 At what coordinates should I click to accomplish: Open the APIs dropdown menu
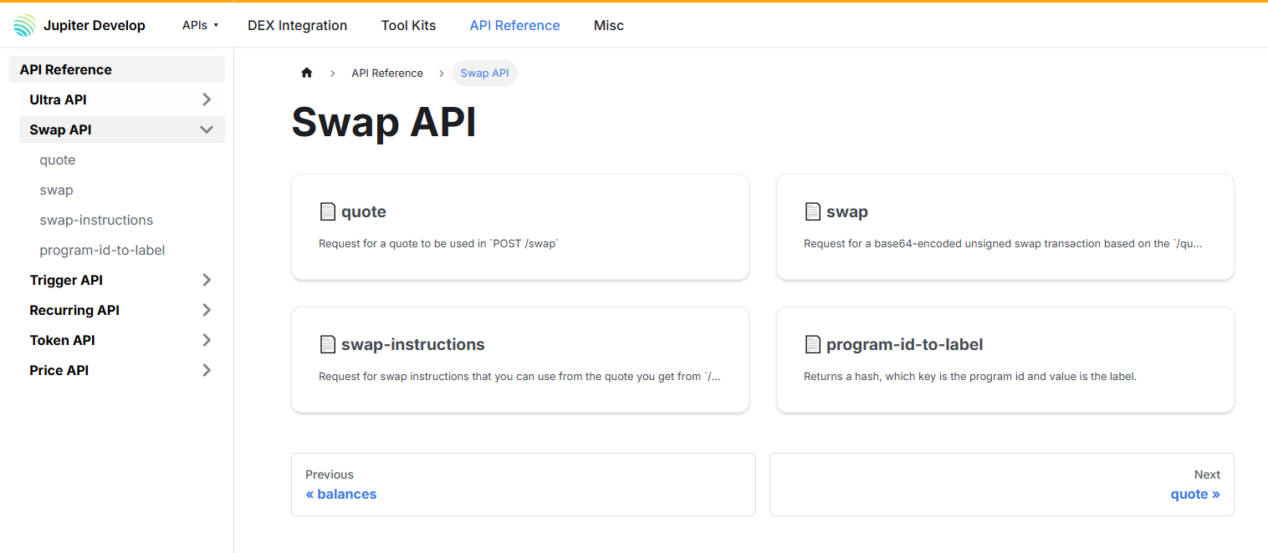coord(200,25)
